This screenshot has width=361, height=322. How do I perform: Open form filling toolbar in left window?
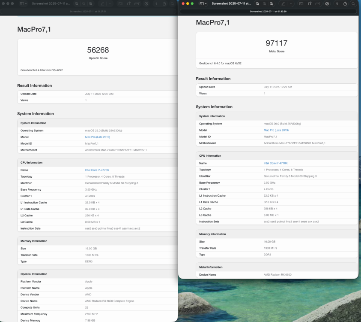pyautogui.click(x=137, y=4)
